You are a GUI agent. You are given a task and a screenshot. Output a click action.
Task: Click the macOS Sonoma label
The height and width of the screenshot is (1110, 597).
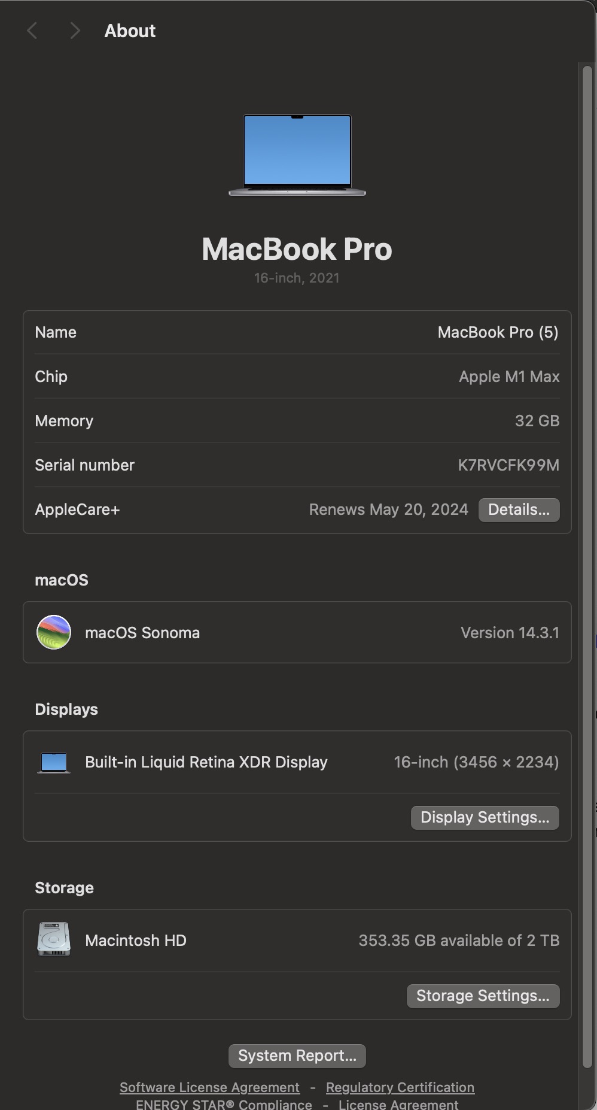[x=142, y=633]
